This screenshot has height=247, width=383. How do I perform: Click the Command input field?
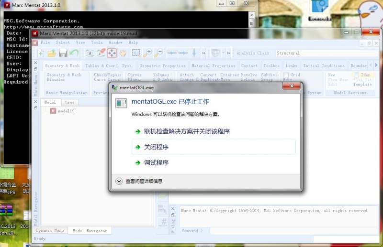tap(293, 231)
